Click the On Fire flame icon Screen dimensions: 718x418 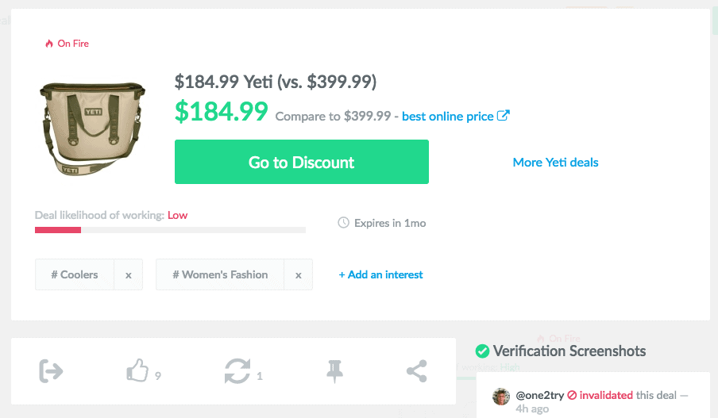coord(49,44)
